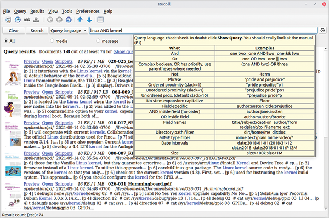
Task: Click cheat-sheet row Directory path filter
Action: pos(174,132)
